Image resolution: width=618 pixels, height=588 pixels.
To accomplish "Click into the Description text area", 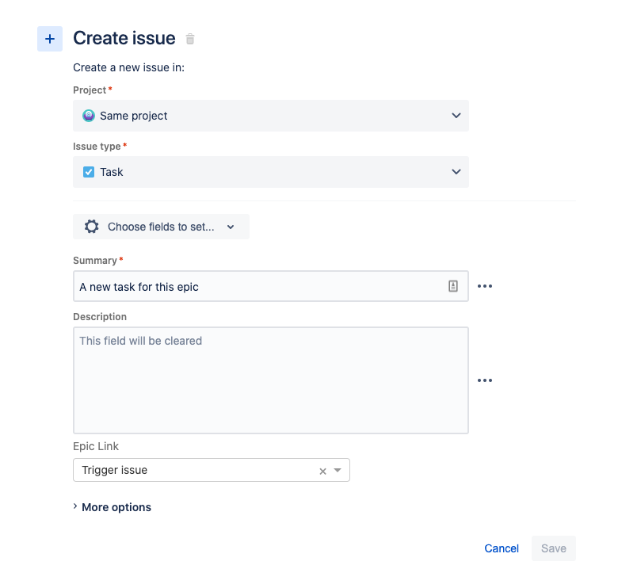I will click(270, 380).
